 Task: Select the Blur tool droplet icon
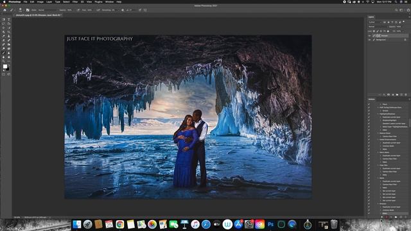(3, 57)
